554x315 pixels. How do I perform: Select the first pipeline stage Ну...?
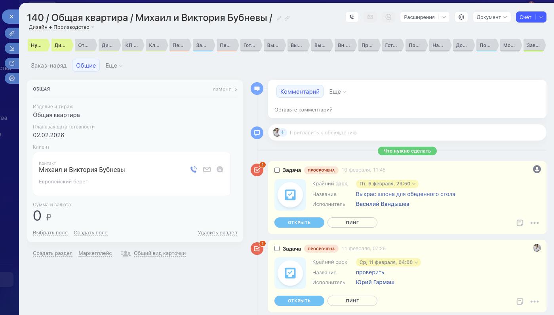(37, 45)
